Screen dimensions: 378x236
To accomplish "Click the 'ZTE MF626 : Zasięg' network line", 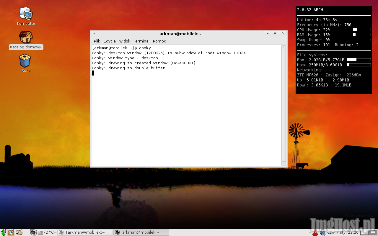I will [x=329, y=75].
